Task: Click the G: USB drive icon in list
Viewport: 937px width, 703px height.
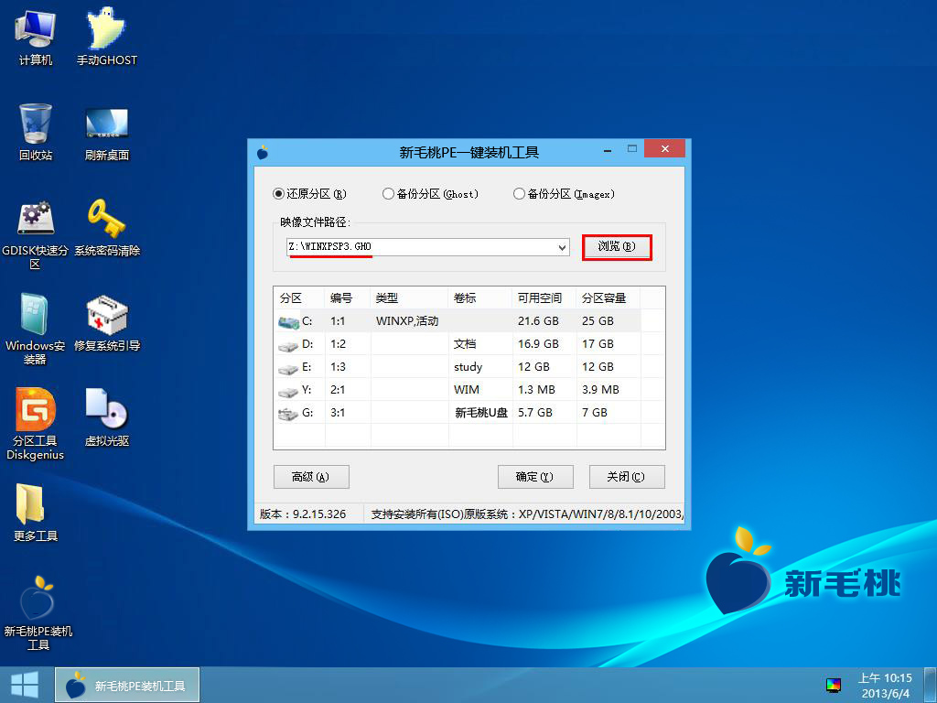Action: pos(288,414)
